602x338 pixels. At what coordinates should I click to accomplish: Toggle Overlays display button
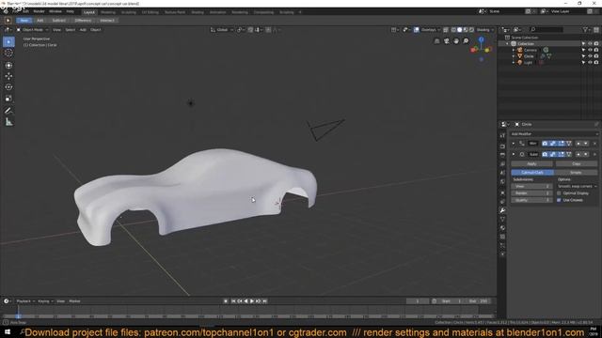417,29
